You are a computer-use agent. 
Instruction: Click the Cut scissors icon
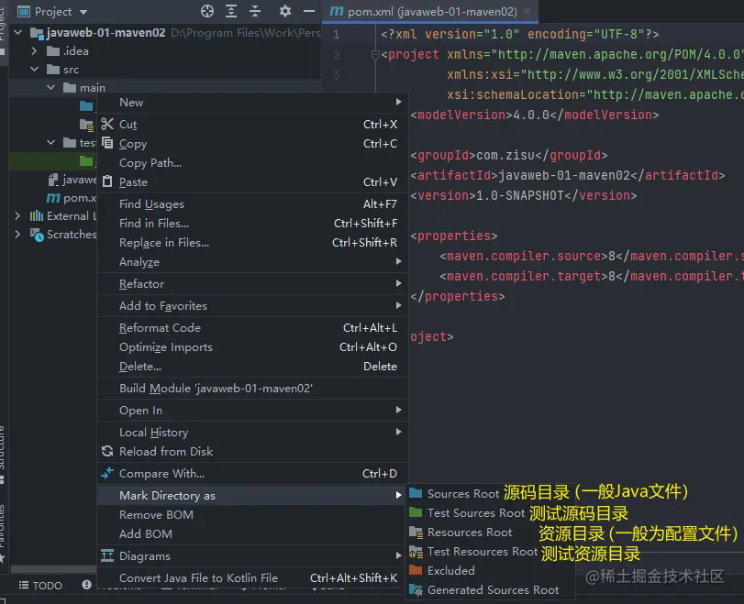click(x=107, y=124)
